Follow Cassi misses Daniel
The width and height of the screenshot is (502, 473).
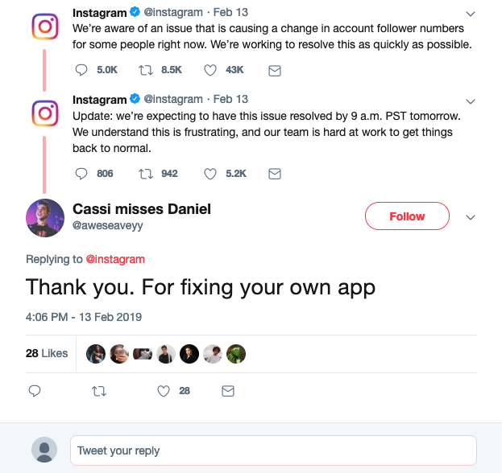(407, 216)
